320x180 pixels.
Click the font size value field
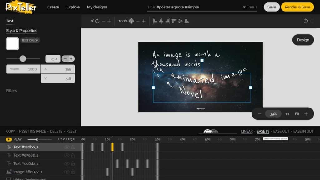53,59
